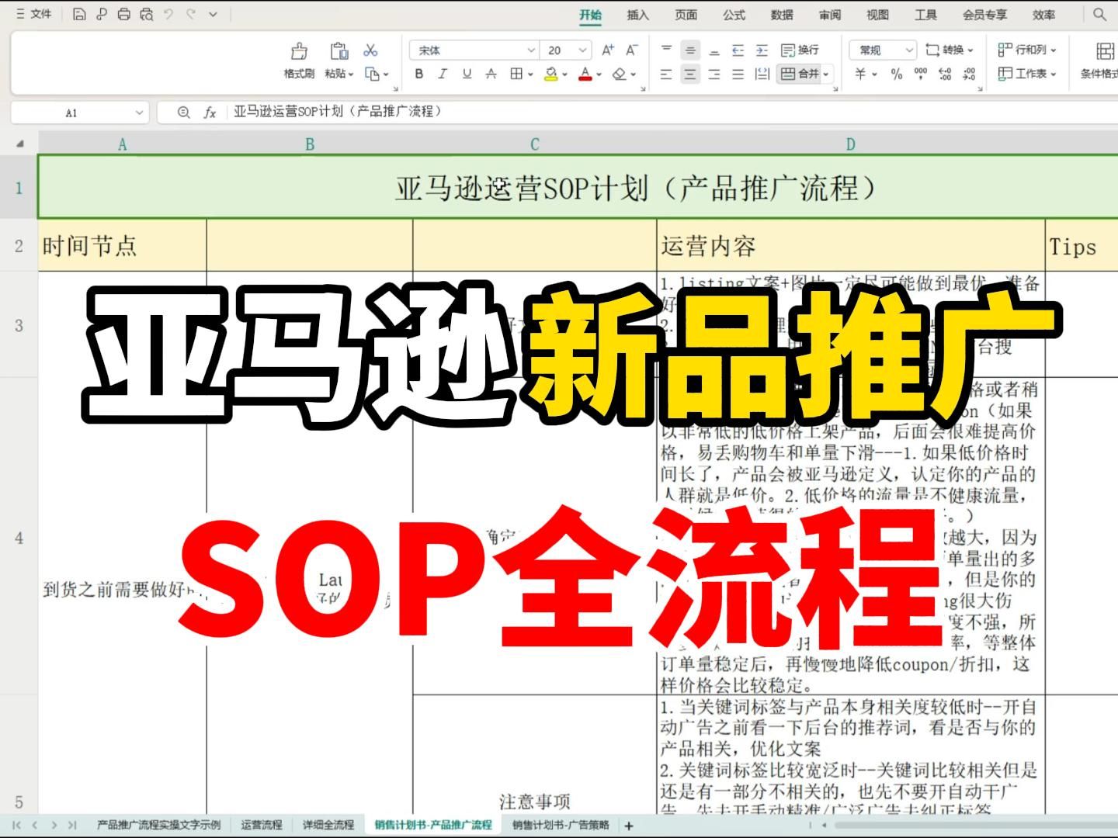Decrease font size with A- icon
1118x838 pixels.
click(x=632, y=50)
